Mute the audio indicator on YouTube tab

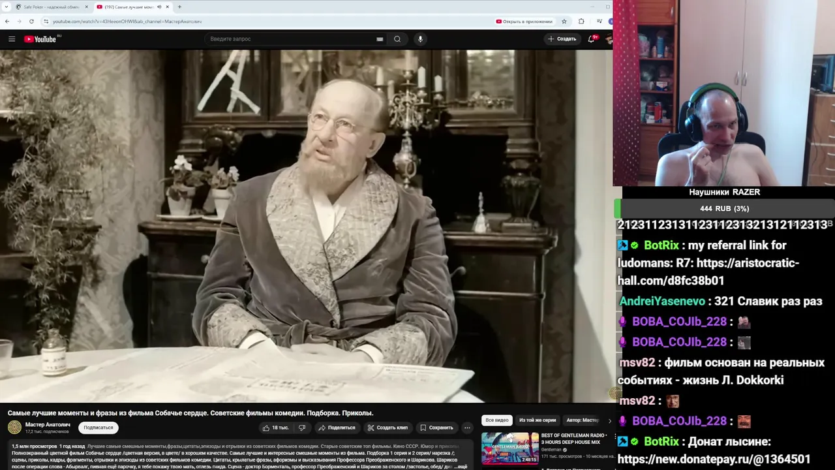[159, 7]
